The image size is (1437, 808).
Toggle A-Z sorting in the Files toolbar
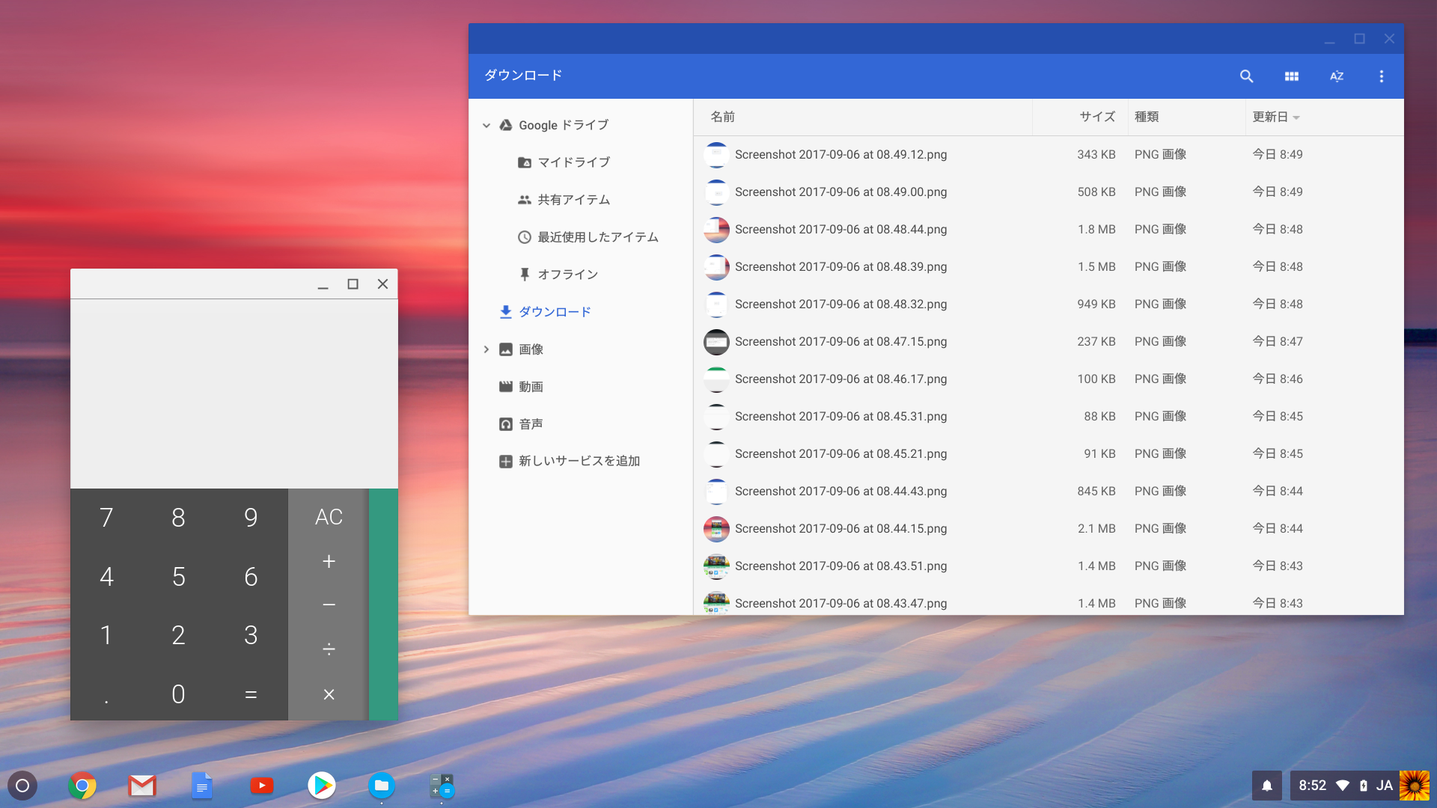1337,76
